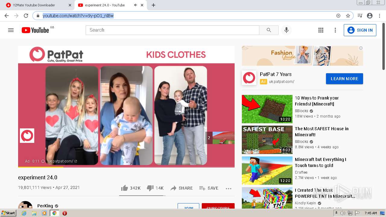Open the Chrome three-dot menu
The image size is (386, 217).
point(379,16)
